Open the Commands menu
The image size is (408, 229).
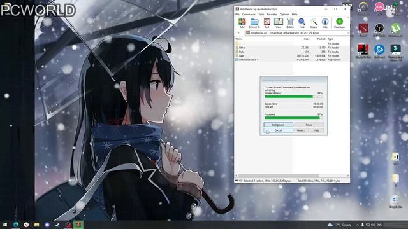tap(249, 14)
